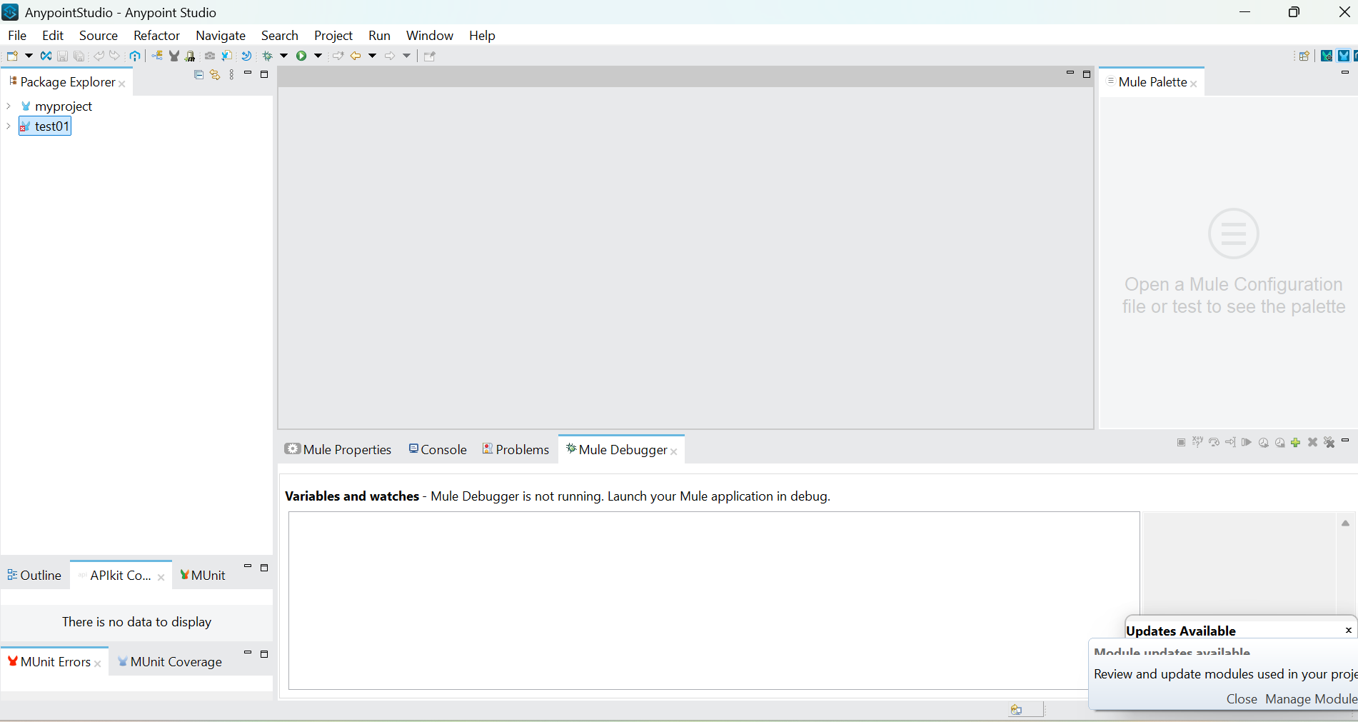Click the green plus Add watch icon
The width and height of the screenshot is (1358, 722).
point(1295,443)
